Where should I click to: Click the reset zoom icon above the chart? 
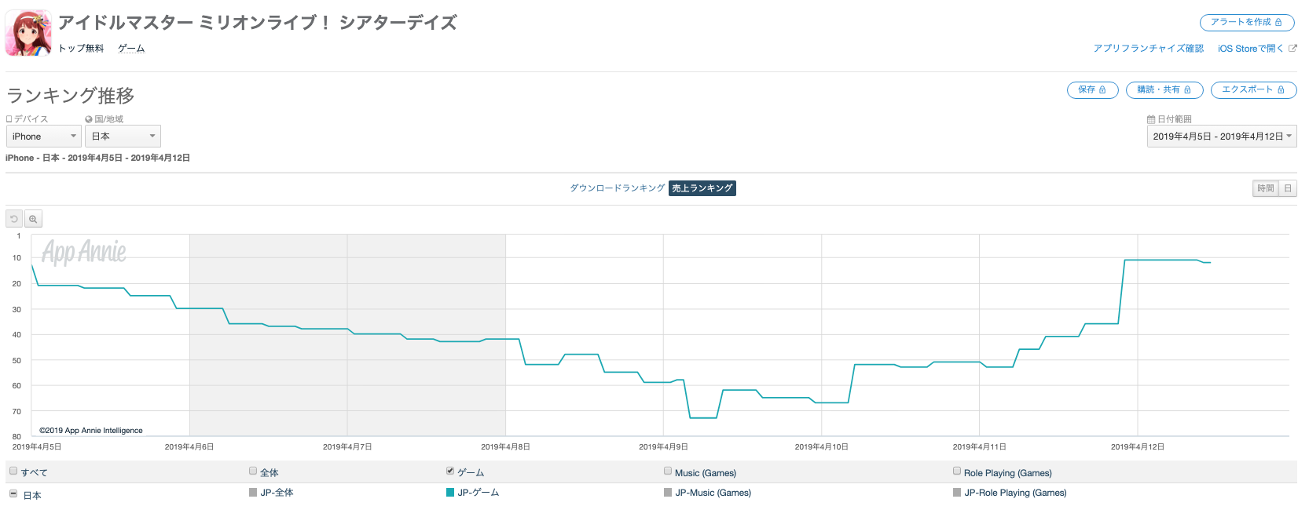click(x=14, y=219)
